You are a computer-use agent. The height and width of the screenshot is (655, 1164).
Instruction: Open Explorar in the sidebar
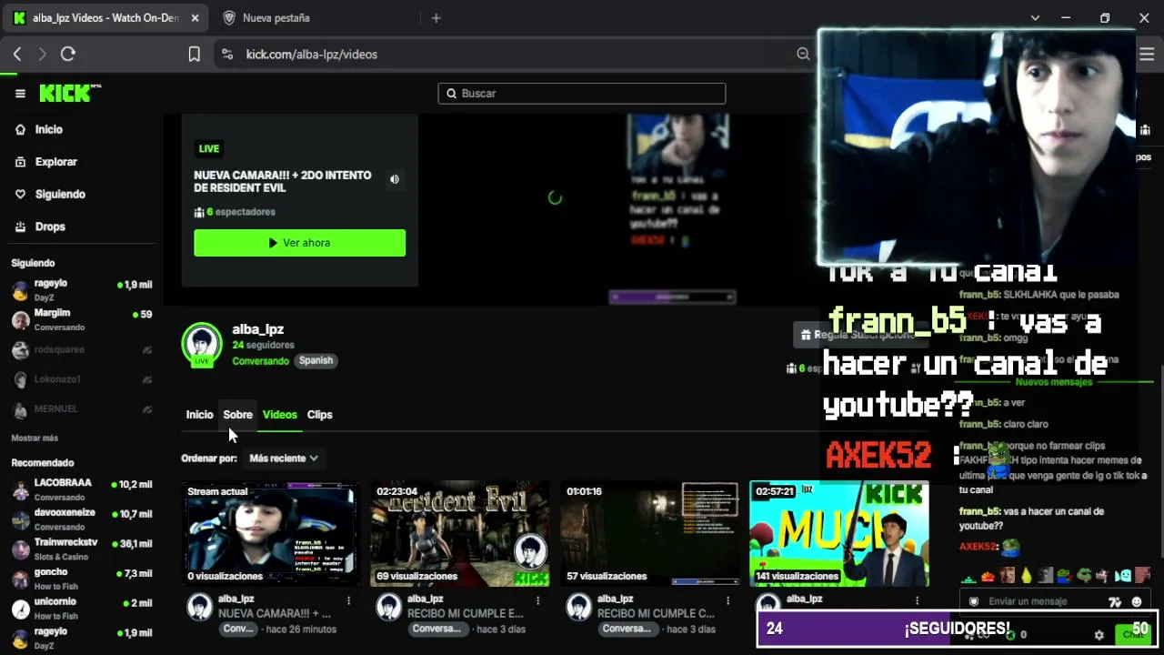pyautogui.click(x=55, y=162)
